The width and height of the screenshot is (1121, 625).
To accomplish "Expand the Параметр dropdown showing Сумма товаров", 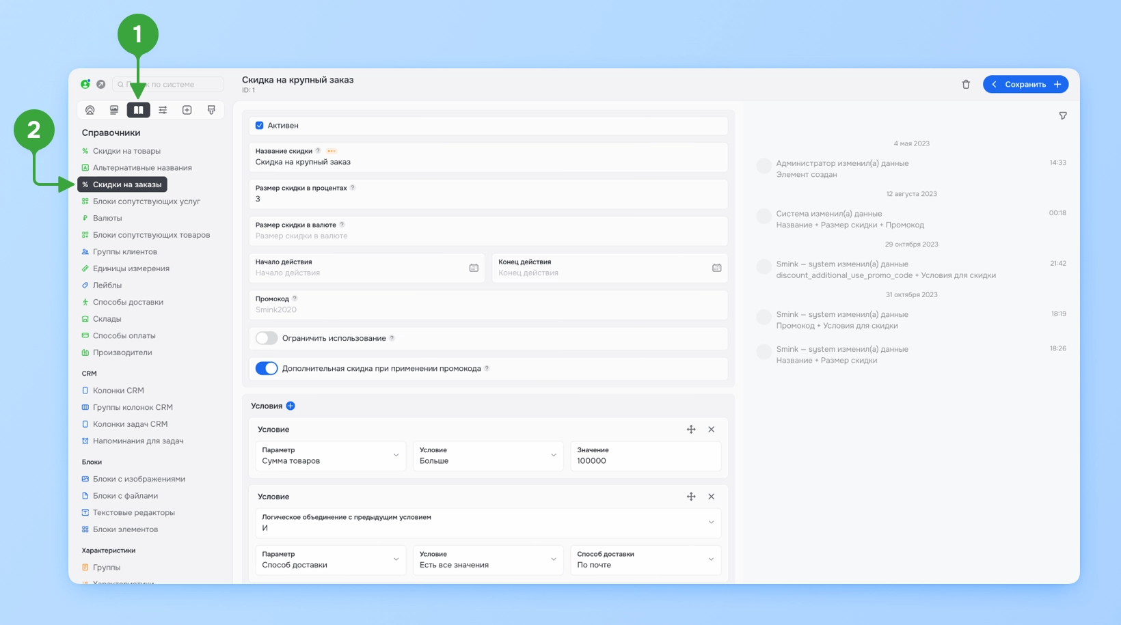I will tap(331, 456).
